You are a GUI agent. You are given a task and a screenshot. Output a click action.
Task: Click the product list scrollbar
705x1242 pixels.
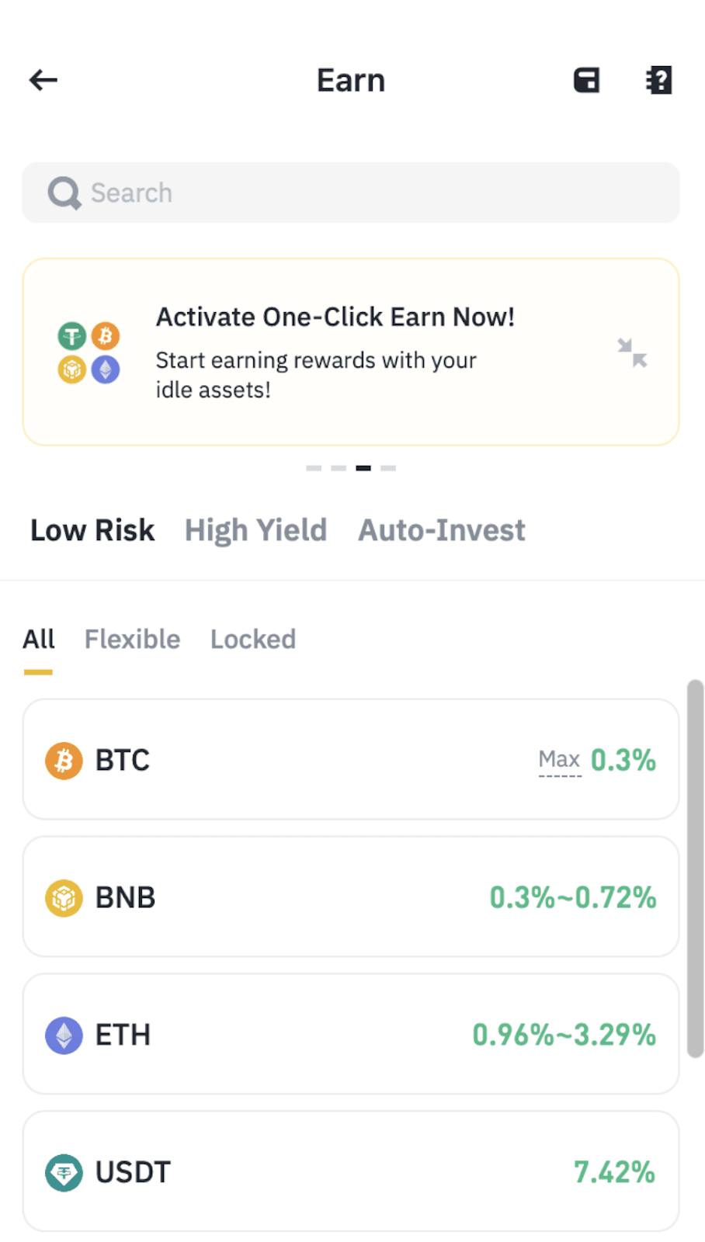695,868
